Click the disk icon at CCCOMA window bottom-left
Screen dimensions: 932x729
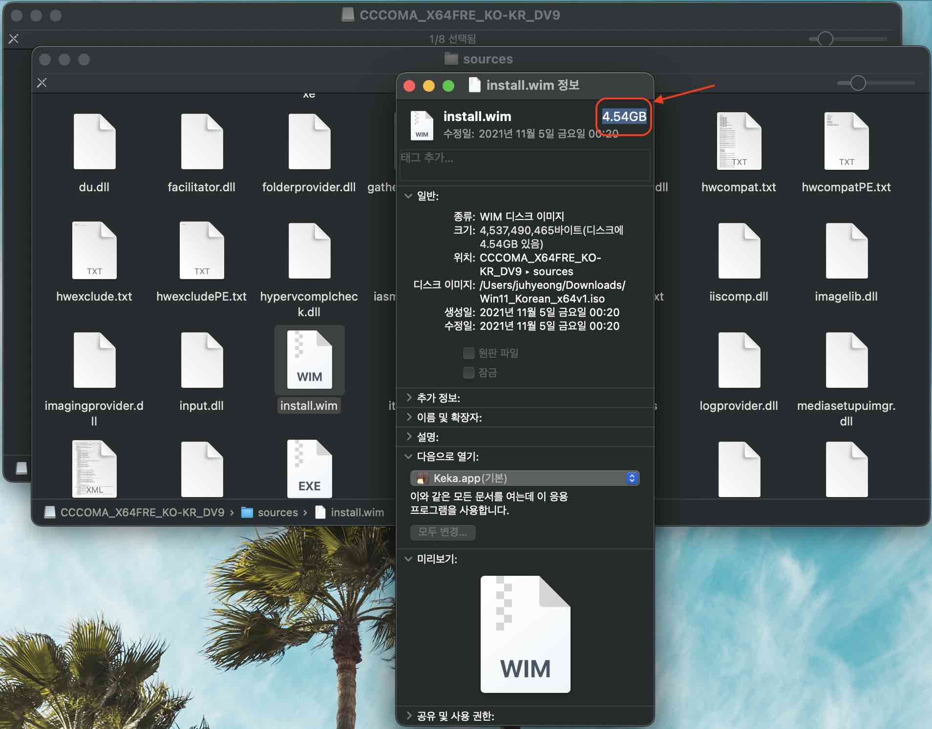pyautogui.click(x=21, y=468)
